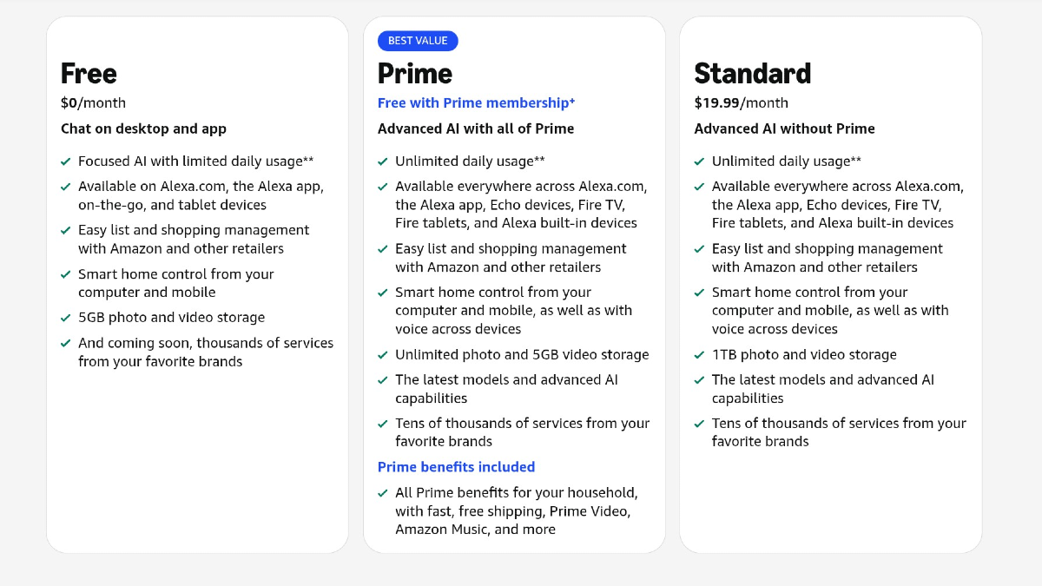Click the $0/month price text
Screen dimensions: 1042x586
93,102
